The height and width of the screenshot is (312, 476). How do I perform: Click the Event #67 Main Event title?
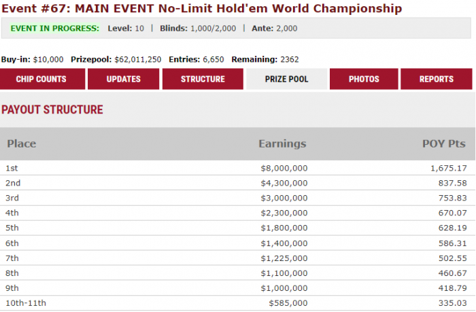(201, 9)
